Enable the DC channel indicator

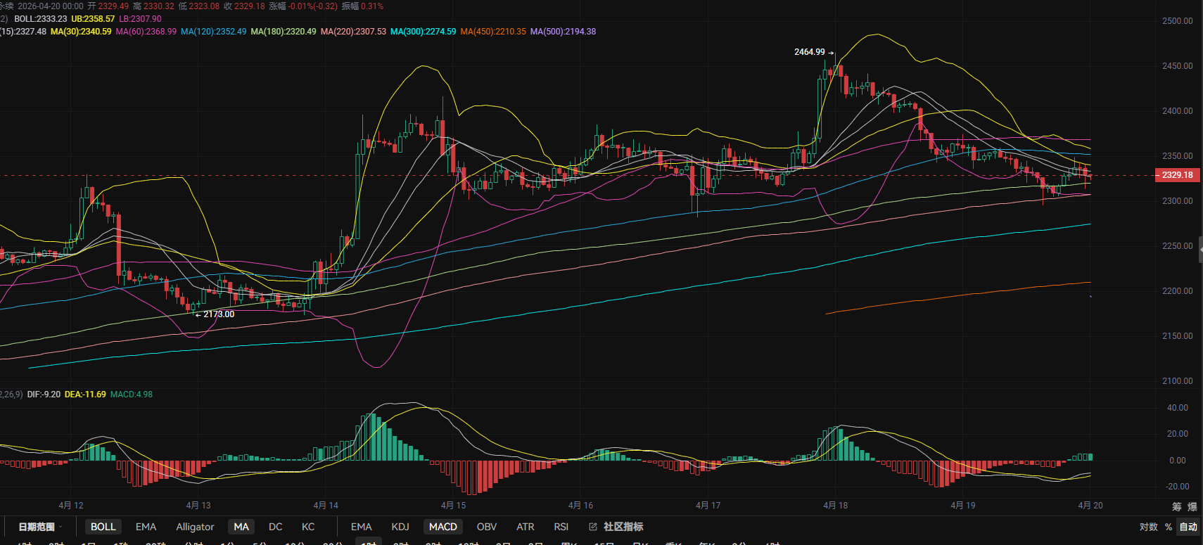point(275,527)
